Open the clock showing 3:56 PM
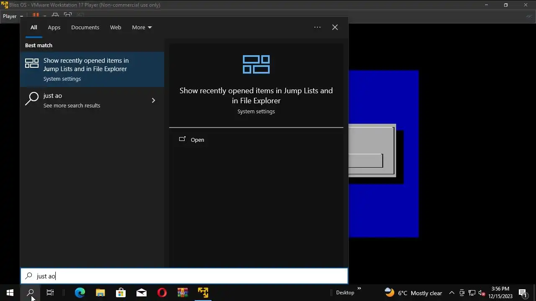 [x=500, y=293]
